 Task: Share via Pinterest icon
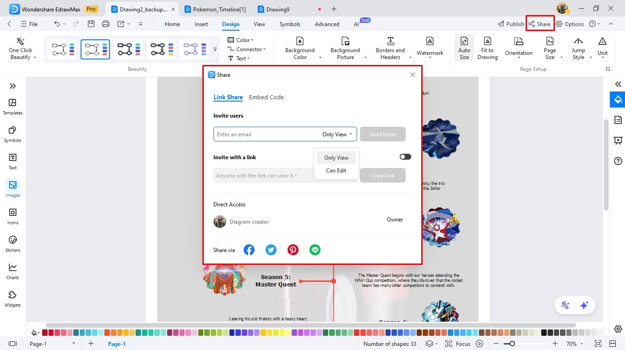coord(293,250)
